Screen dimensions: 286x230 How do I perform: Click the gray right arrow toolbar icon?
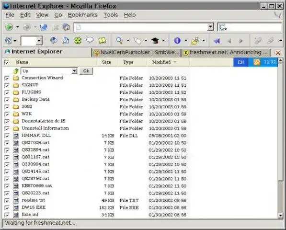[241, 41]
